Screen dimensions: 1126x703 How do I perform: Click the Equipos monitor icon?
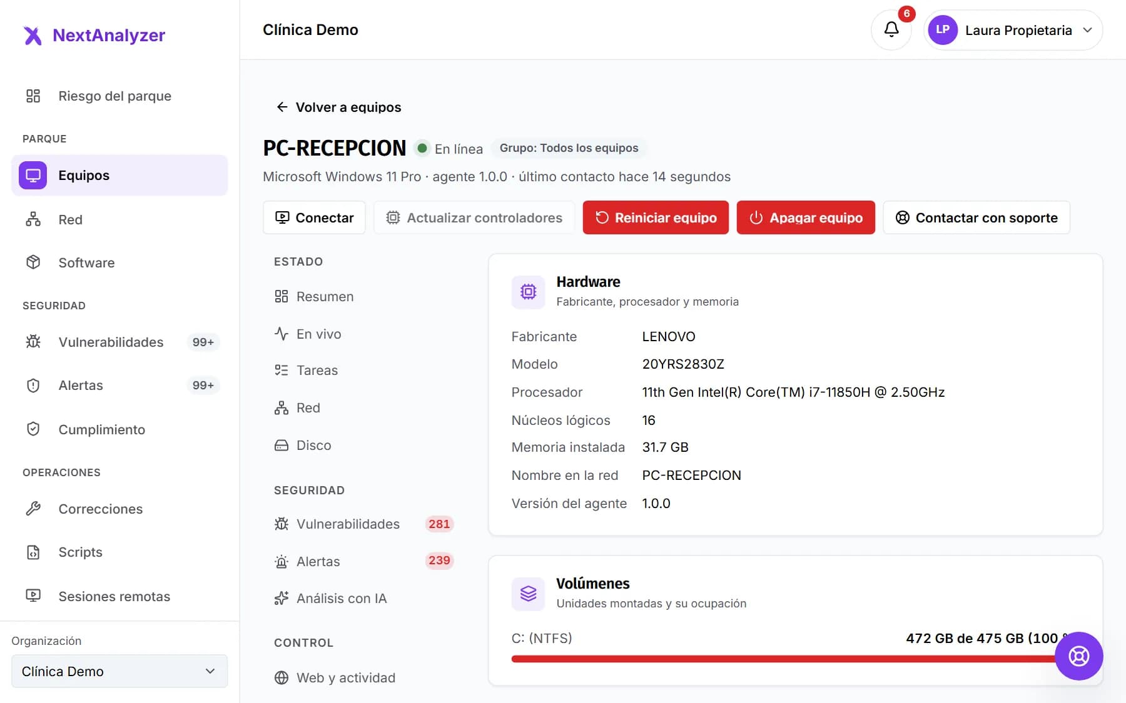pos(33,175)
